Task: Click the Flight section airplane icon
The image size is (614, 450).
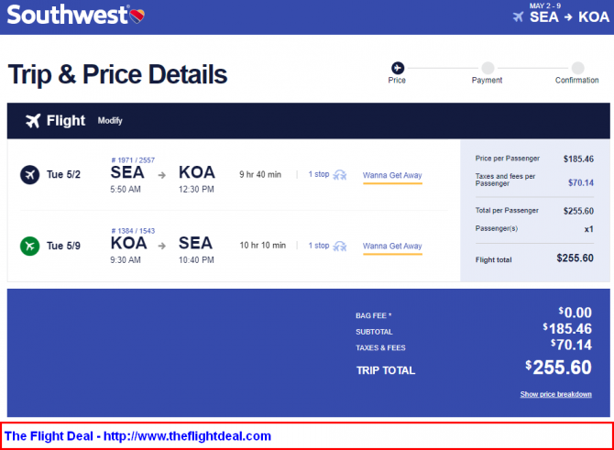Action: 33,121
